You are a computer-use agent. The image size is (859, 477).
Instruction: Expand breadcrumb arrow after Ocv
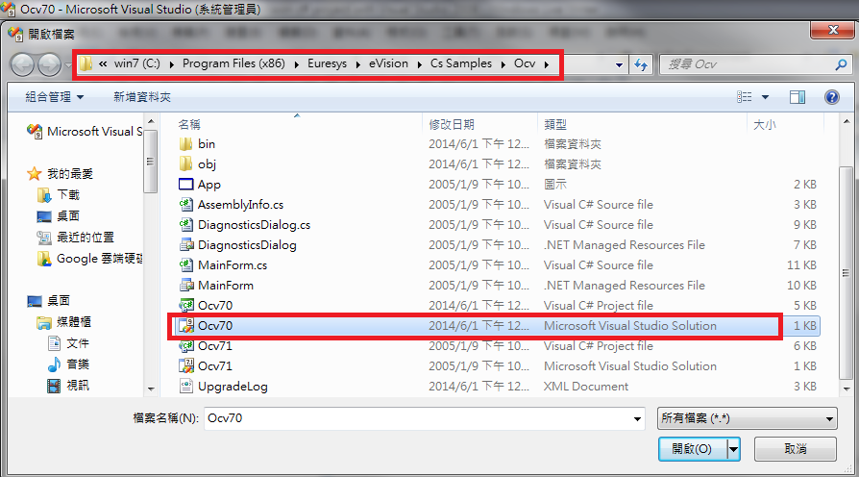point(547,64)
